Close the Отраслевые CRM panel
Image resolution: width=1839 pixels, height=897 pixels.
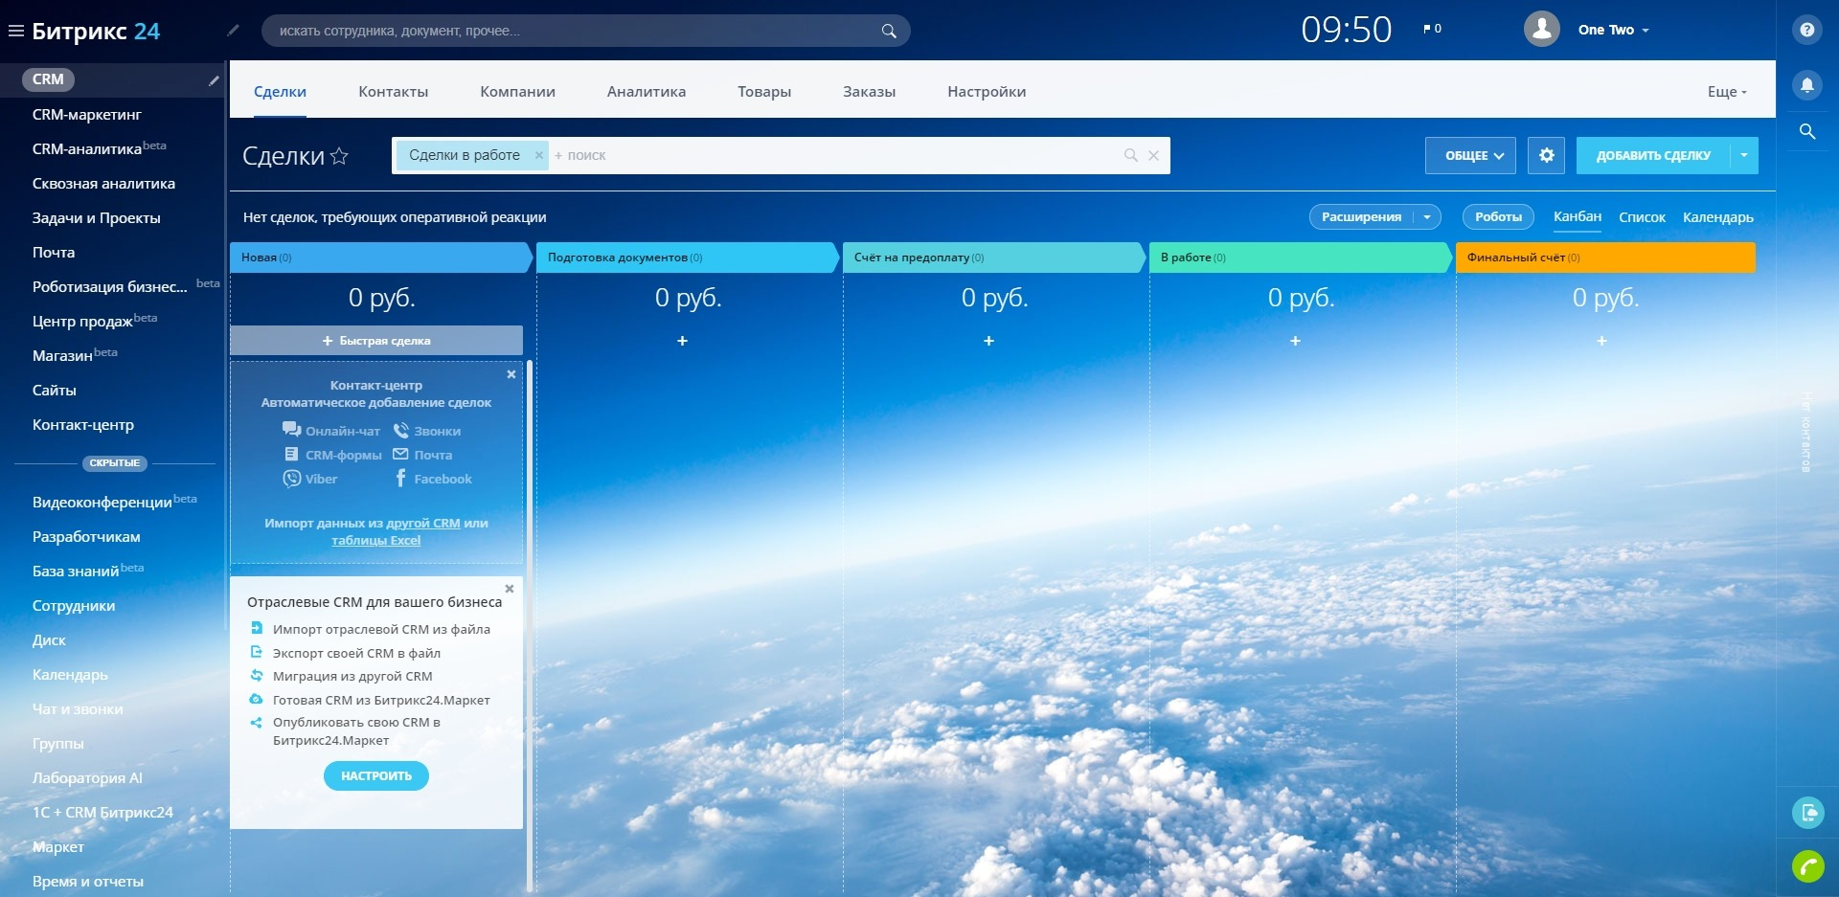pyautogui.click(x=510, y=589)
